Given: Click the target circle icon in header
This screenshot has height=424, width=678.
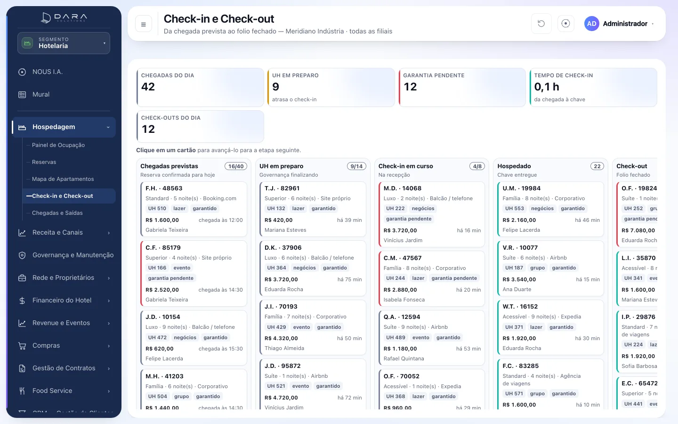Looking at the screenshot, I should tap(566, 24).
